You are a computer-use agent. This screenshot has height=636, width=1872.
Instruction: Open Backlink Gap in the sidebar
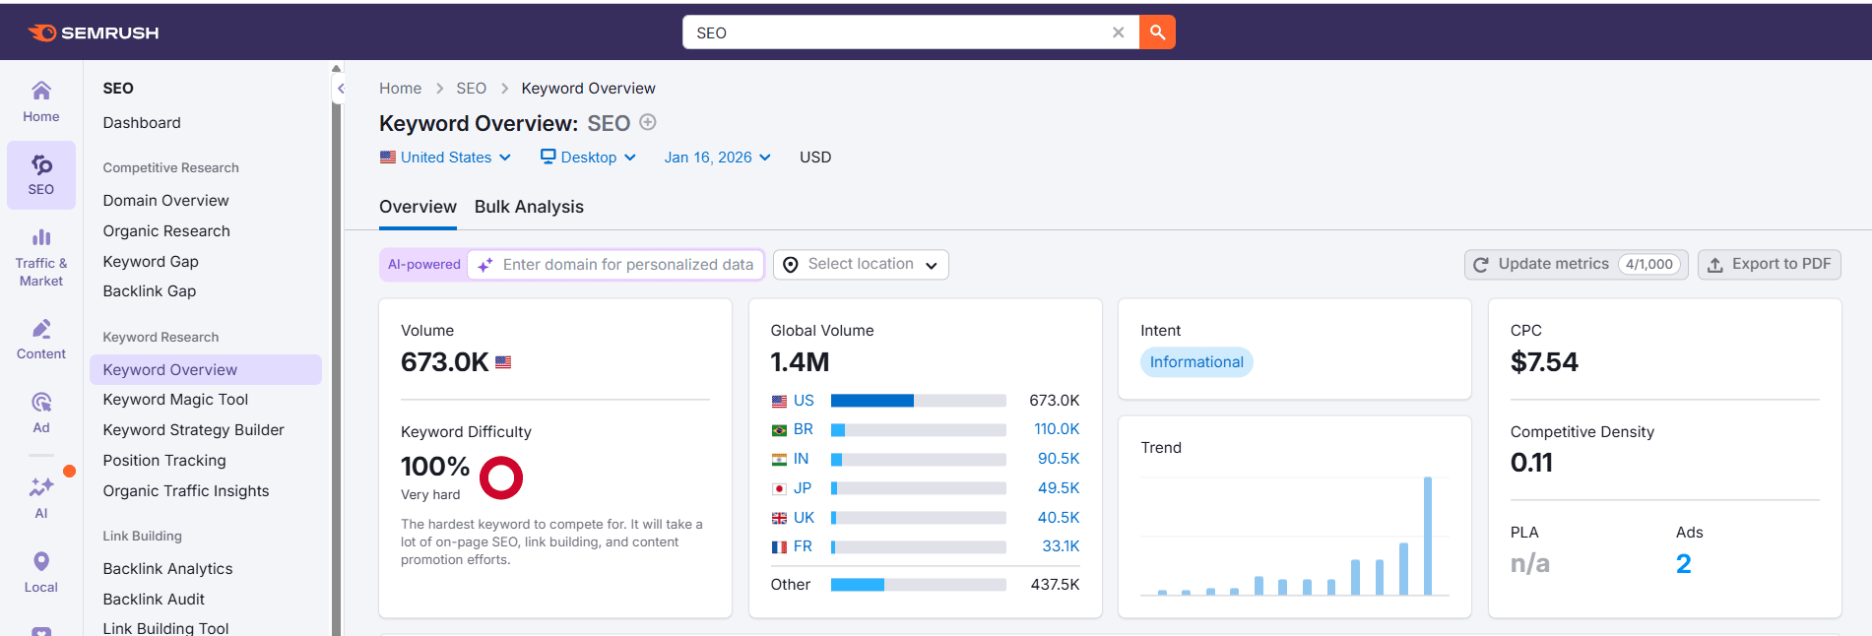click(150, 291)
